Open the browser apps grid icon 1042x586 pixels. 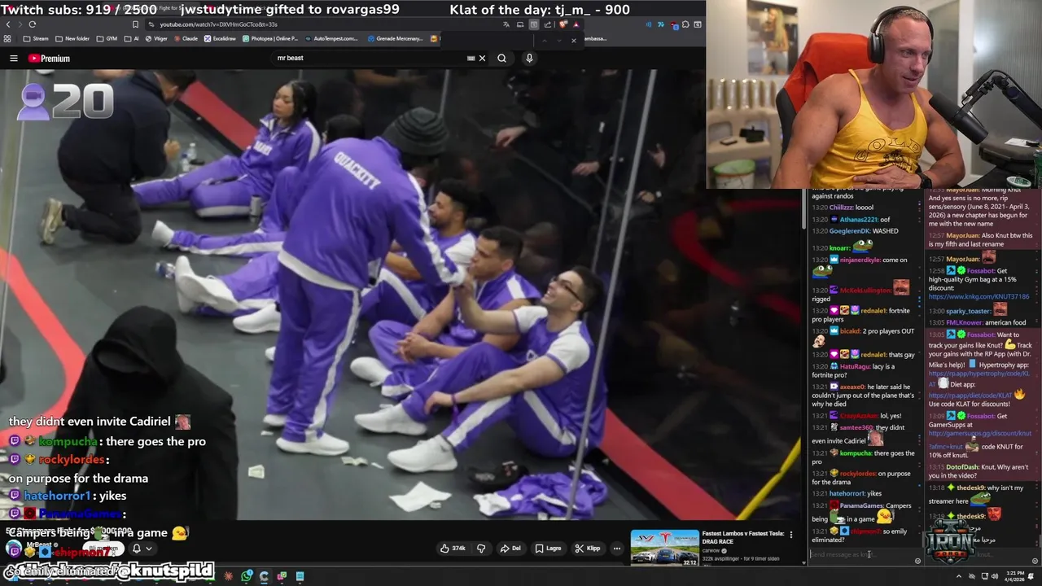click(x=8, y=38)
